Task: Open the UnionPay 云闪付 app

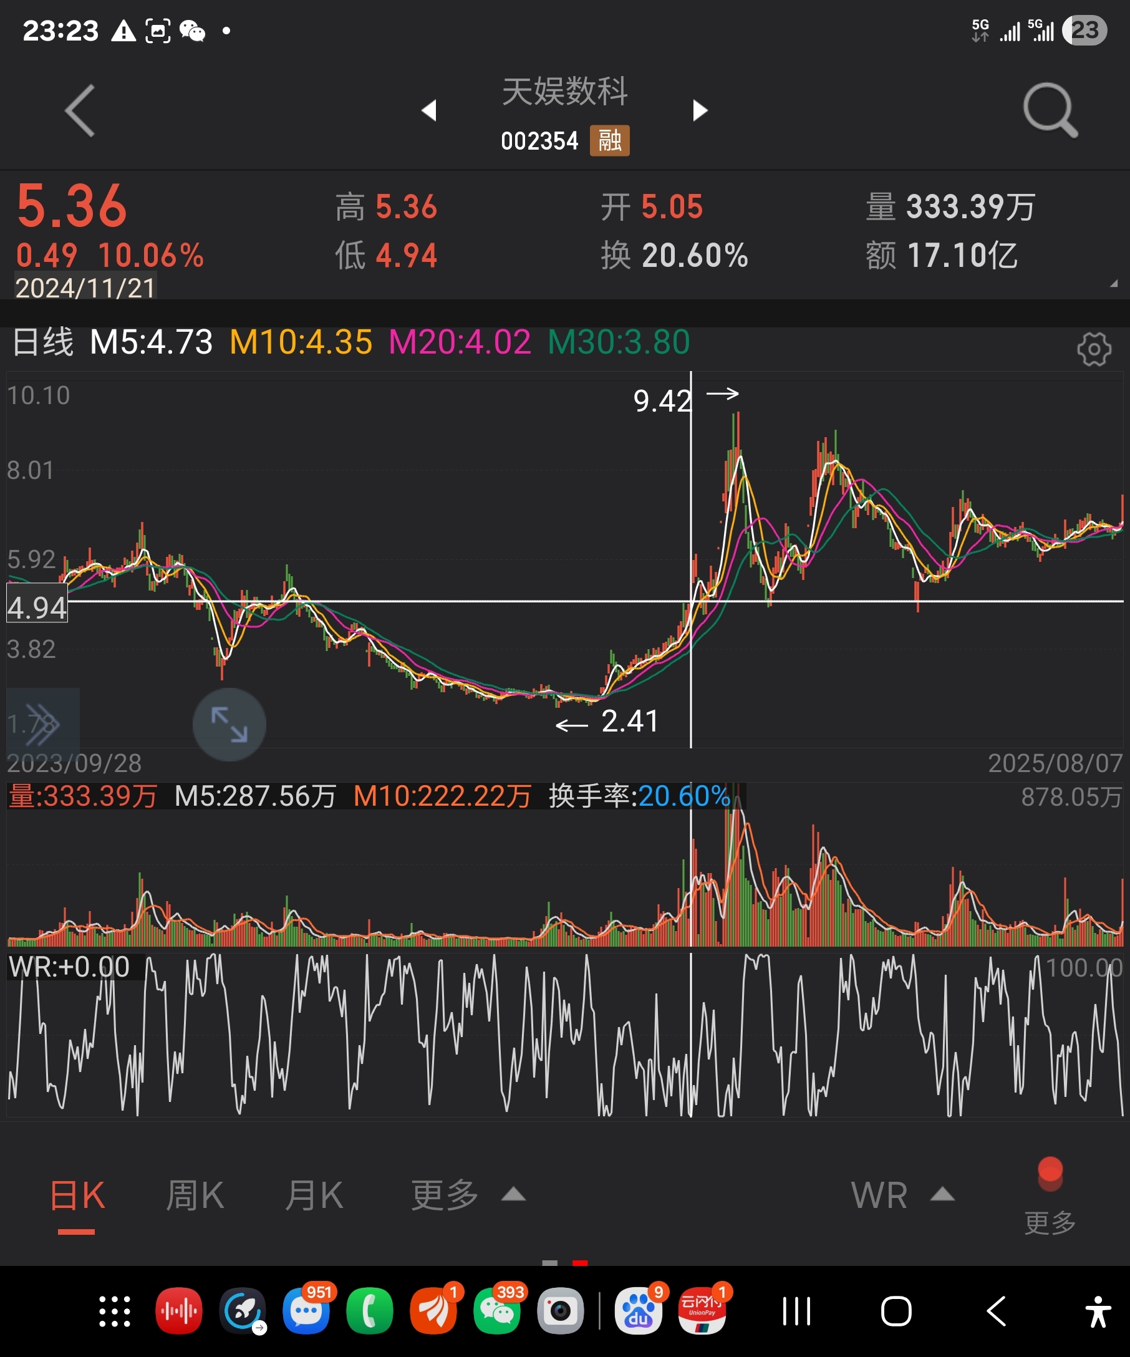Action: point(702,1311)
